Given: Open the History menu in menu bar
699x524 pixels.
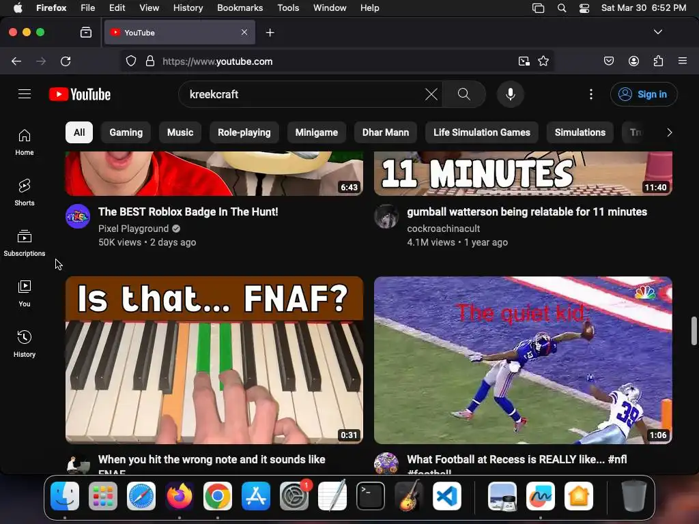Looking at the screenshot, I should (188, 8).
